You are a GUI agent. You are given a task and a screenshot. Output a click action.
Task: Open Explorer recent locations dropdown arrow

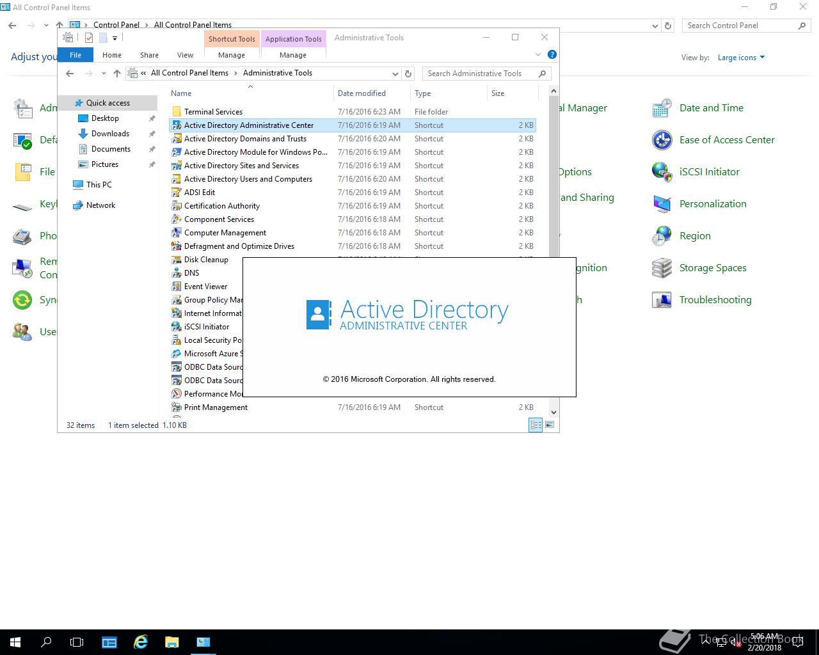pyautogui.click(x=104, y=74)
